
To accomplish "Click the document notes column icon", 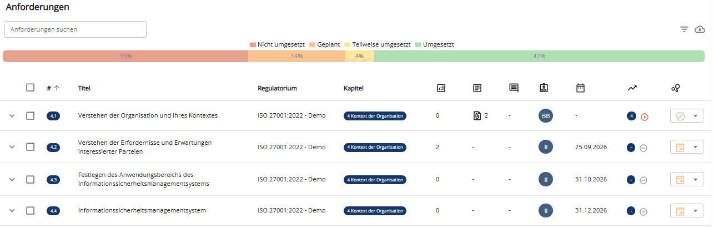I will tap(477, 88).
